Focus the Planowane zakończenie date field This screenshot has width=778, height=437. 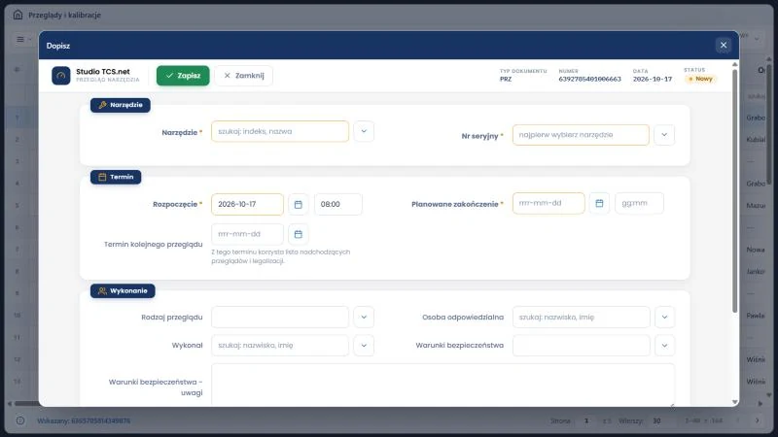pyautogui.click(x=548, y=203)
